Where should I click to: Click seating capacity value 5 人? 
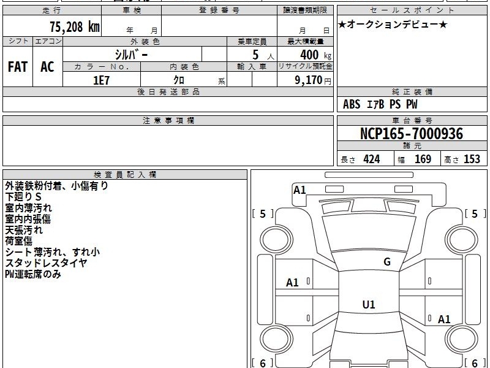pos(263,55)
